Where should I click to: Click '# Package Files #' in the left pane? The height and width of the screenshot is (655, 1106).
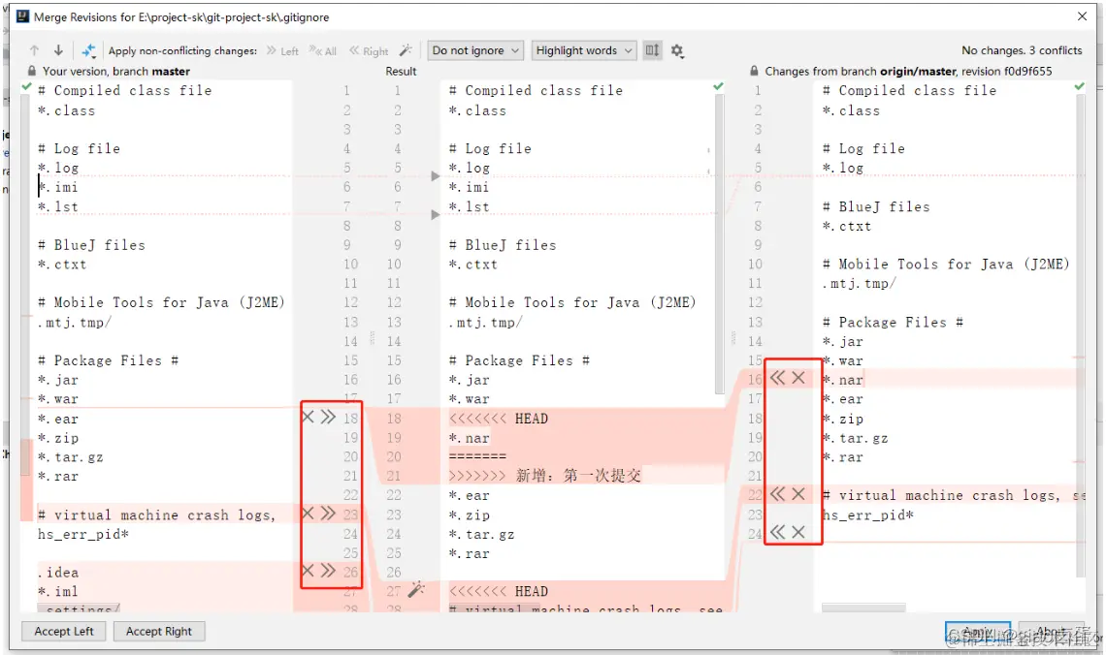(108, 360)
